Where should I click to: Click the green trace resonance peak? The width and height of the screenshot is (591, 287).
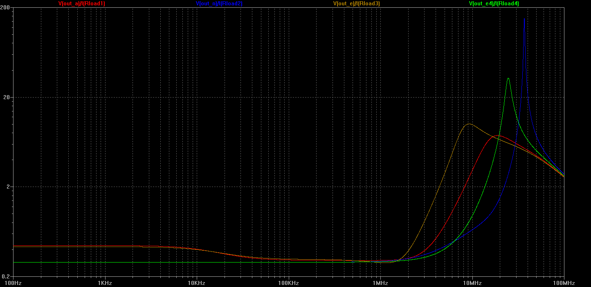pos(508,78)
